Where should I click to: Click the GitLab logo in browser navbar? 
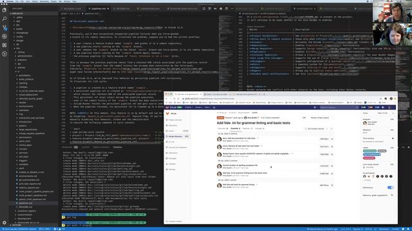[x=167, y=107]
